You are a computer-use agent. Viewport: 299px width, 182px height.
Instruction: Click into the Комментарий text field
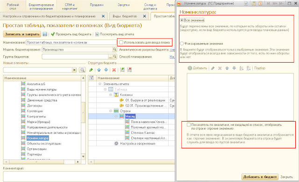click(x=89, y=176)
